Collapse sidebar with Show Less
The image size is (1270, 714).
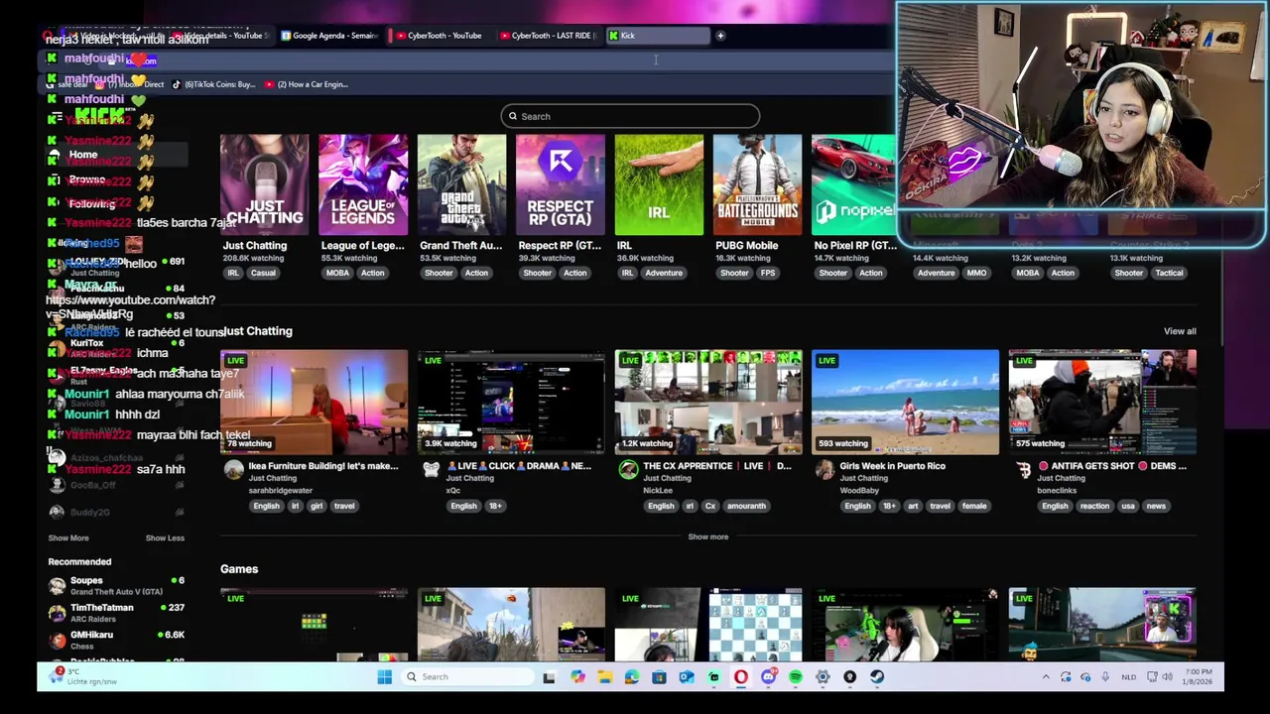click(x=165, y=537)
